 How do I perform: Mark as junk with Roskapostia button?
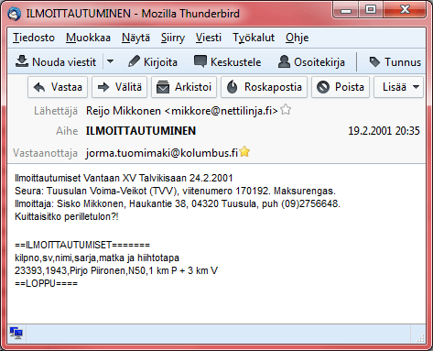264,87
